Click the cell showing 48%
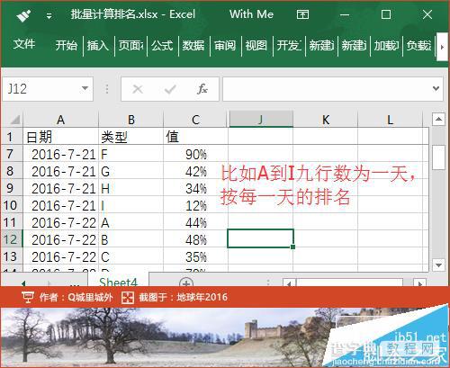Image resolution: width=450 pixels, height=368 pixels. click(195, 239)
